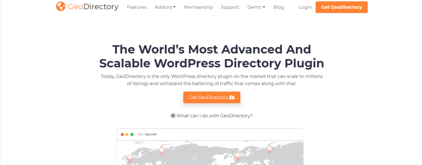Click the GeoDirectory globe logo icon

point(61,7)
